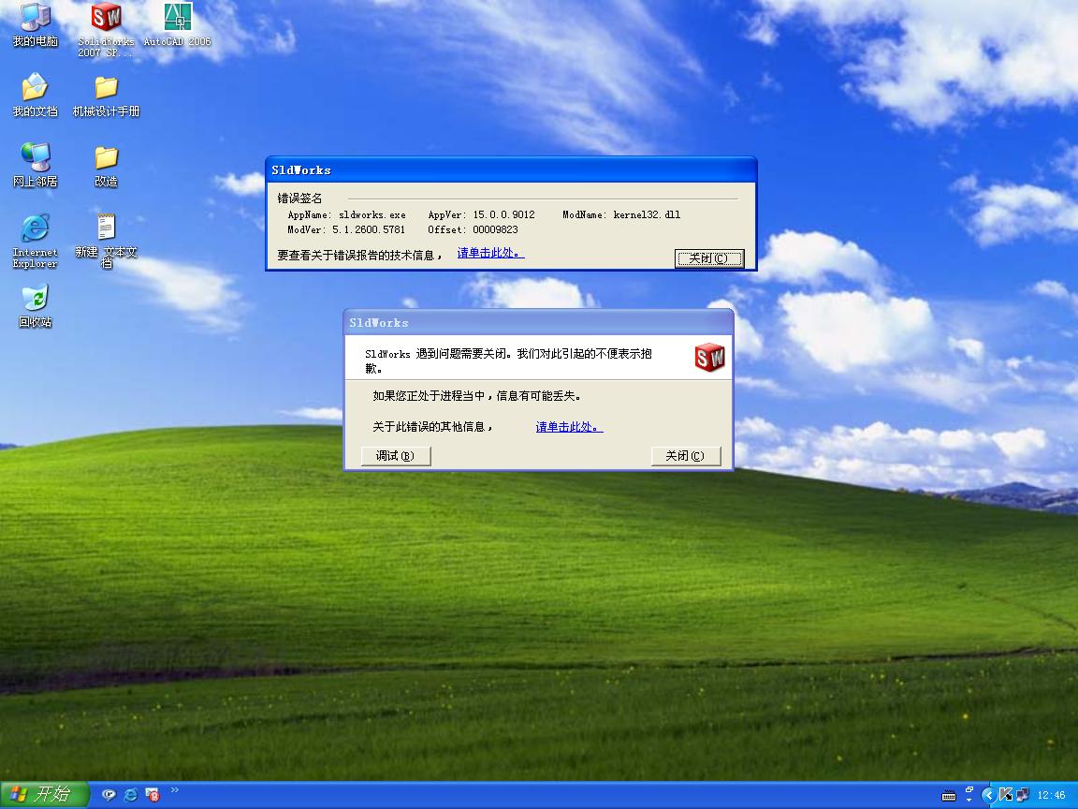This screenshot has width=1078, height=809.
Task: Click the language bar restore icon
Action: tap(969, 790)
